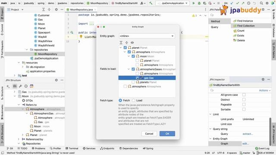Open the Terminal tool window tab
This screenshot has height=155, width=276.
[72, 148]
